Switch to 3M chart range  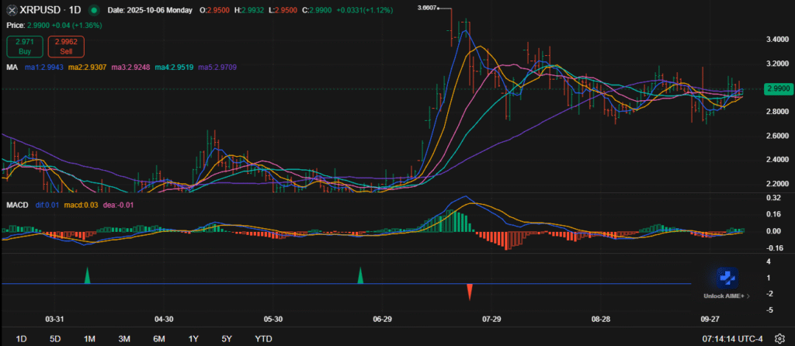(x=123, y=338)
